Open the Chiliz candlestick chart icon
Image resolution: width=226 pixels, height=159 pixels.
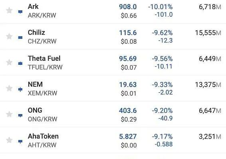pos(20,38)
